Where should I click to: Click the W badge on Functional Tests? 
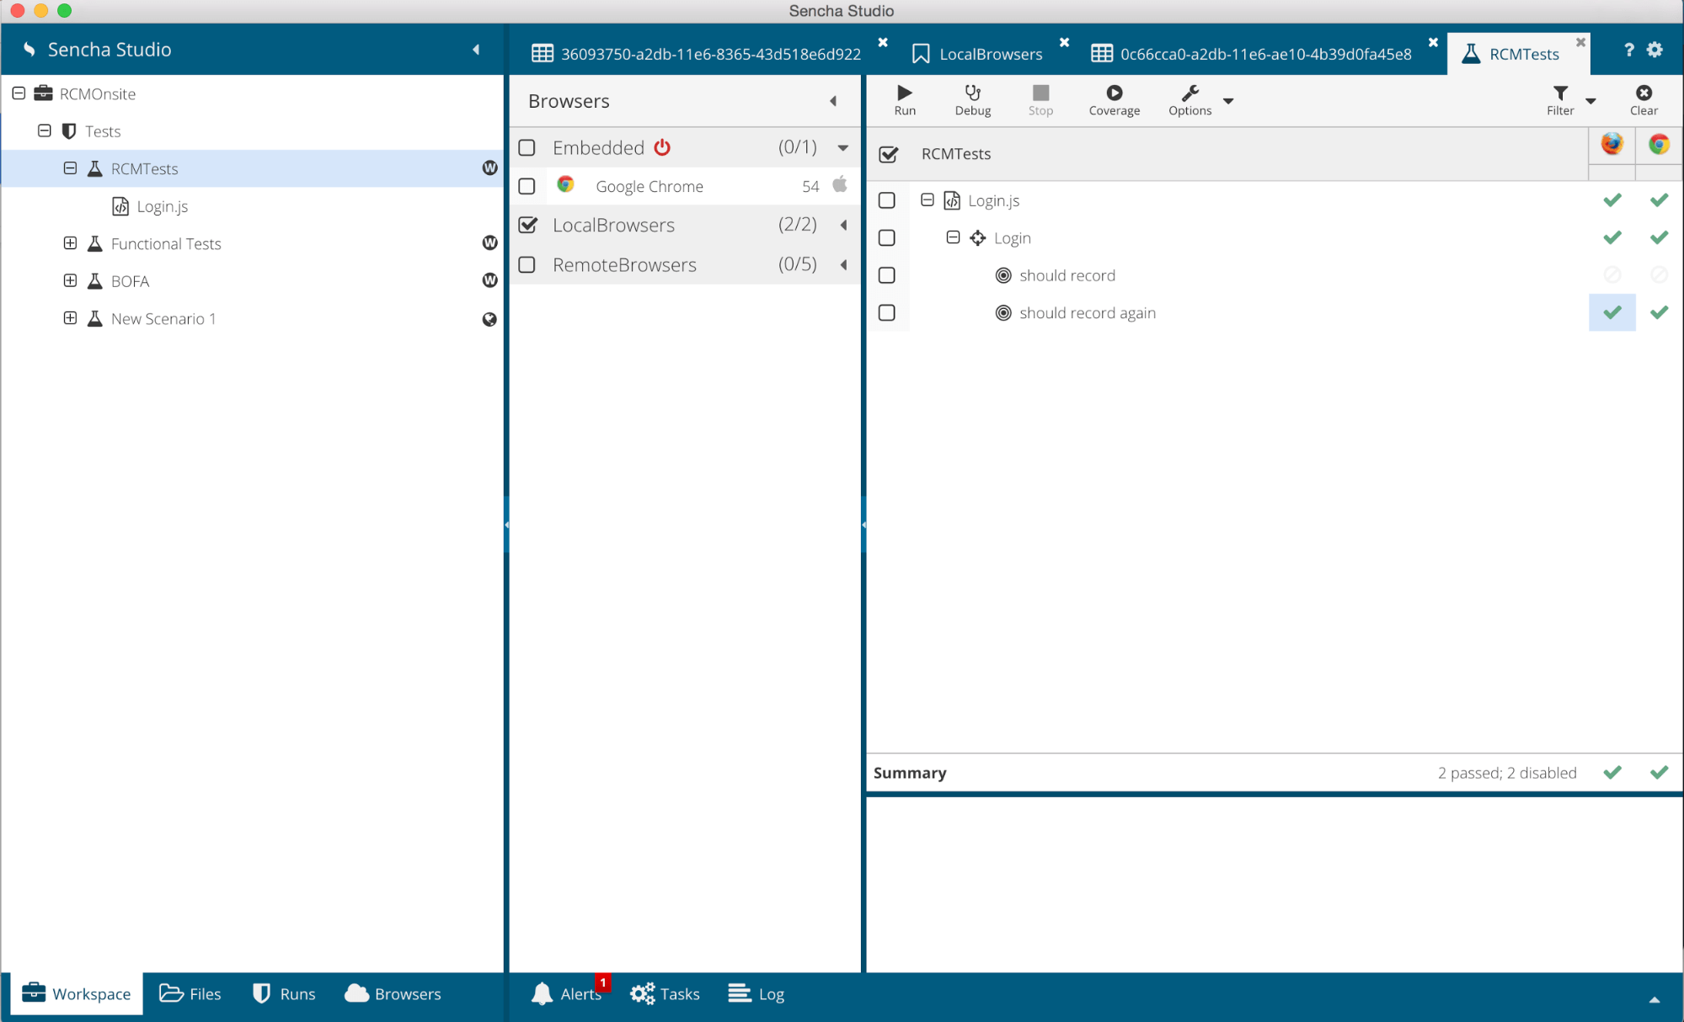pos(489,242)
